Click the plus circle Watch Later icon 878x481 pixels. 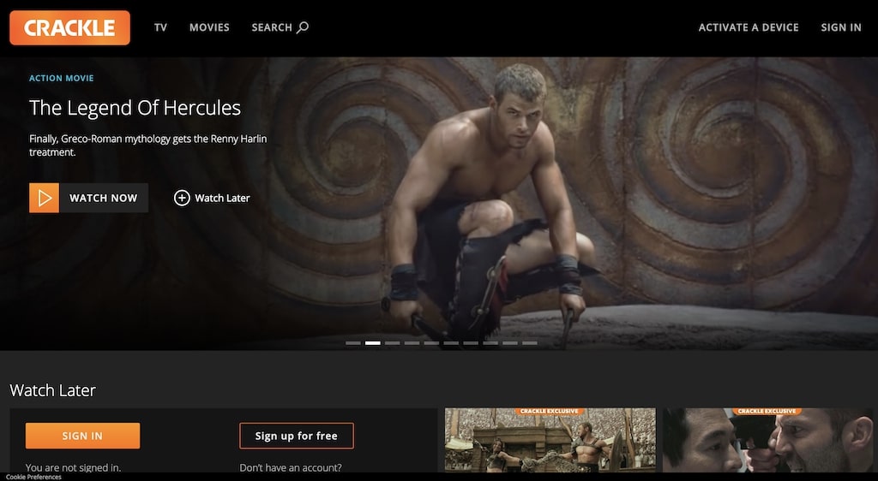click(x=182, y=198)
